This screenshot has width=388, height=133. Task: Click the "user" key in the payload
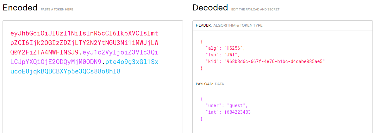212,105
